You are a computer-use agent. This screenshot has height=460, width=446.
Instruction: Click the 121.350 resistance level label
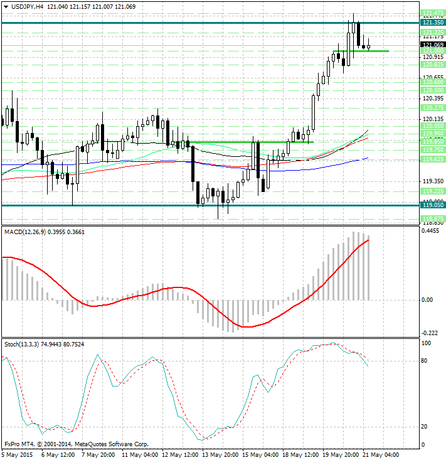pyautogui.click(x=433, y=22)
